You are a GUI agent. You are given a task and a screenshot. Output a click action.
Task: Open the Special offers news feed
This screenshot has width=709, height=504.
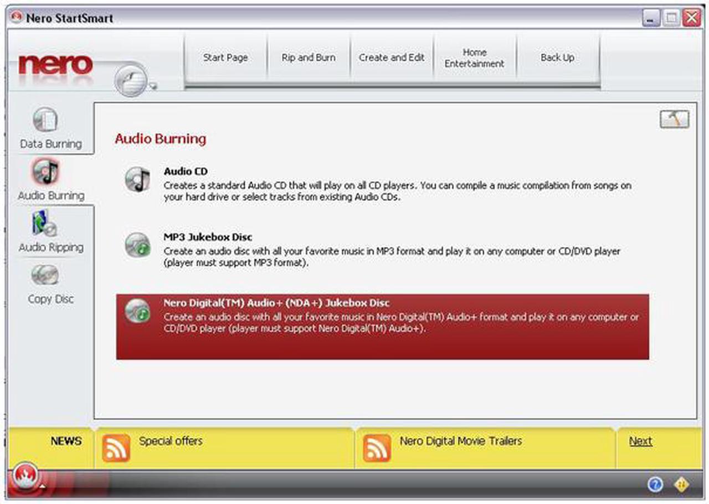pos(171,441)
